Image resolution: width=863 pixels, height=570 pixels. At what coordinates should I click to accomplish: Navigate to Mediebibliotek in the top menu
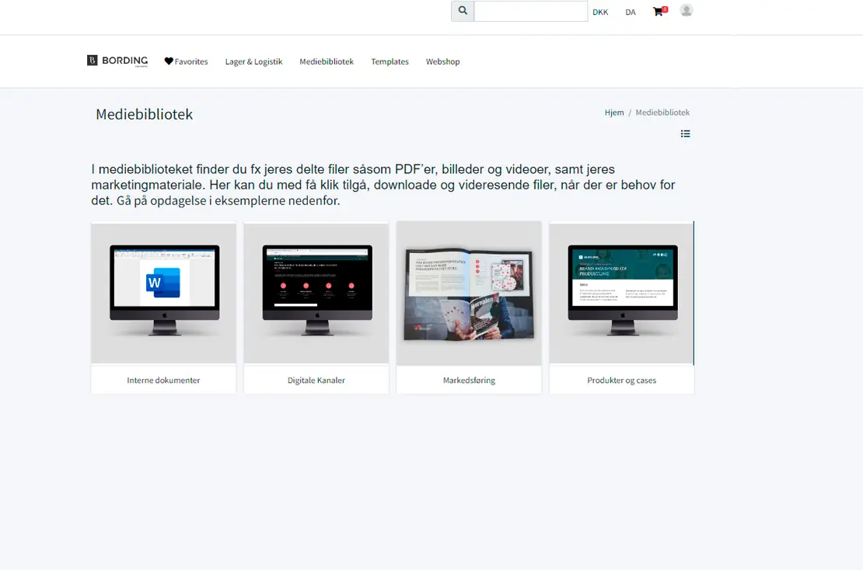(x=326, y=61)
